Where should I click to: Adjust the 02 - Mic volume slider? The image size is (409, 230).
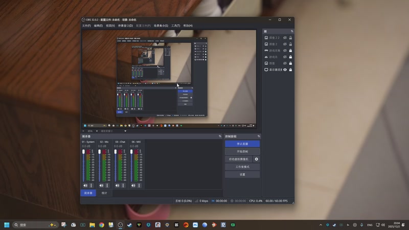(x=99, y=166)
